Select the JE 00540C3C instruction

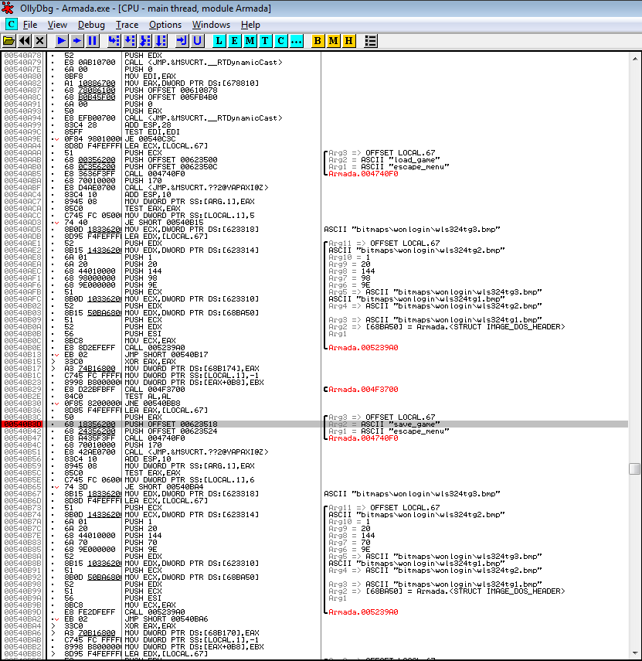click(150, 138)
